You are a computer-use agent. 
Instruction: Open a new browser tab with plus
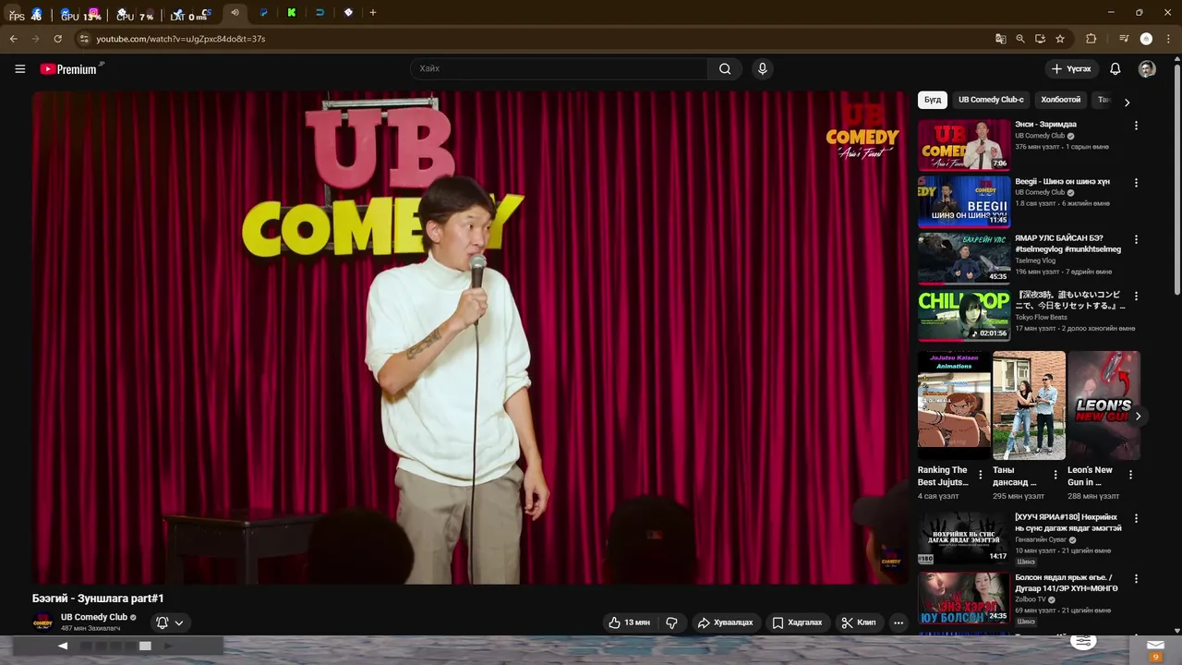pos(373,13)
